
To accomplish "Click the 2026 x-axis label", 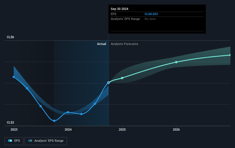I will 176,129.
